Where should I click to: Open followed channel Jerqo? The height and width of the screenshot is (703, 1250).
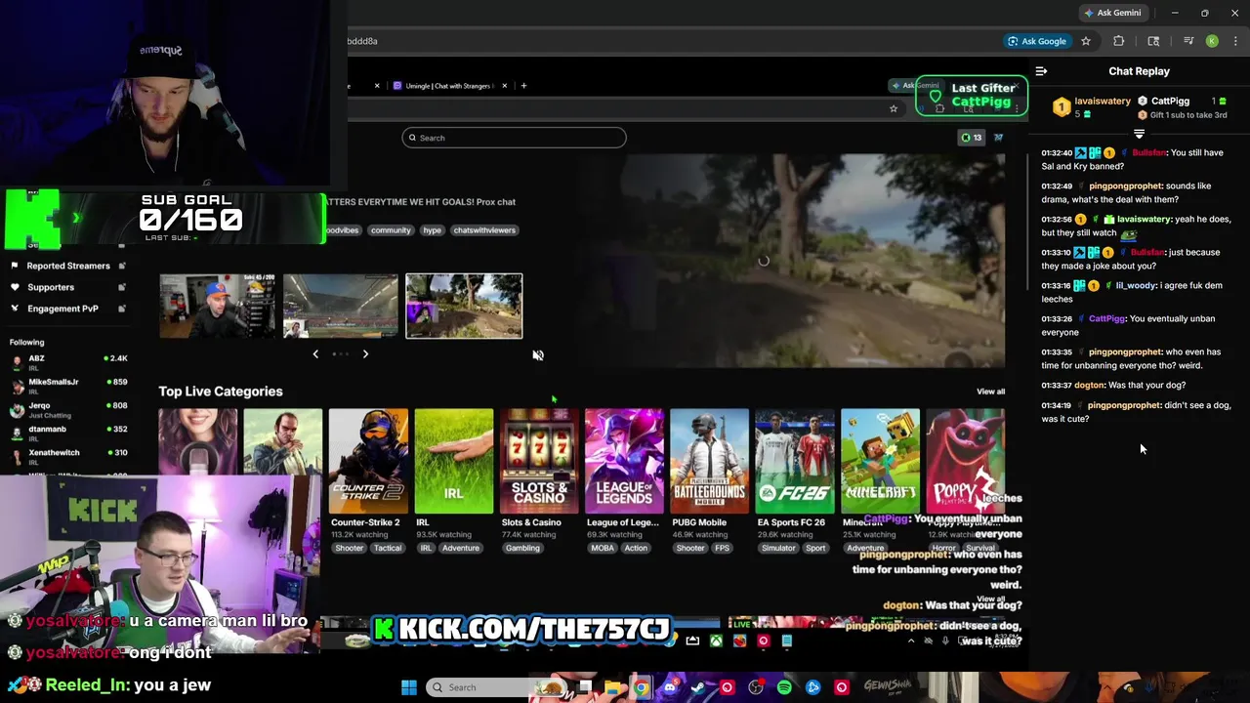pos(68,408)
